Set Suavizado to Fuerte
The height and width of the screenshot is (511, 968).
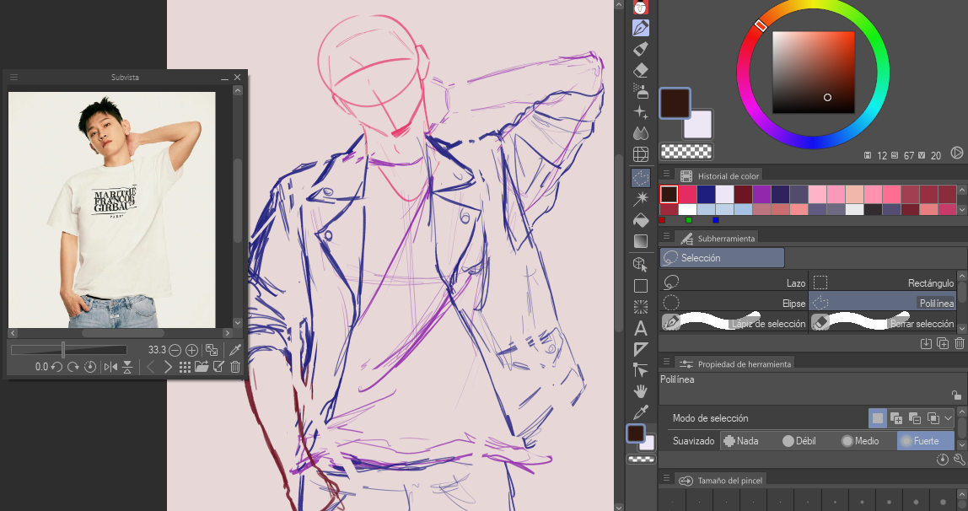(925, 441)
